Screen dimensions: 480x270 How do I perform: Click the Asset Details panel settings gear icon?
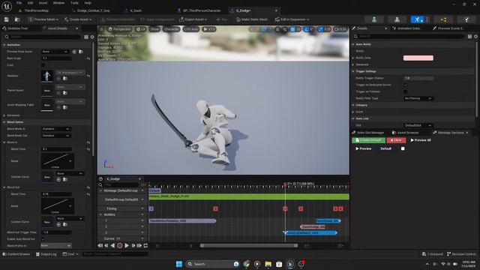pos(92,37)
